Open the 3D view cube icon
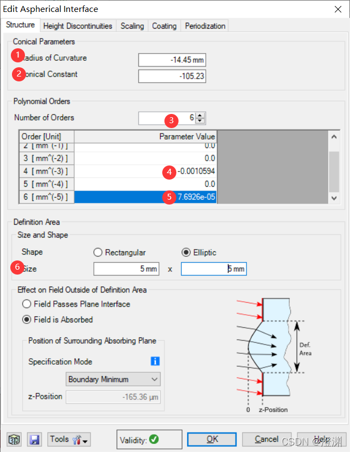This screenshot has width=350, height=452. tap(14, 440)
